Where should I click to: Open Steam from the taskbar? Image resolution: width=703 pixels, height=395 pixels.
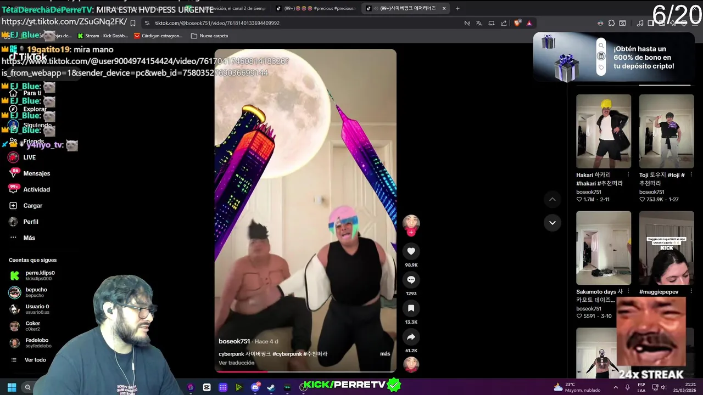[271, 387]
